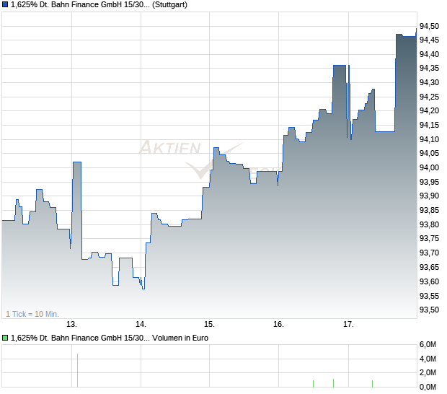This screenshot has height=394, width=447.
Task: Click the y-axis price label '94,25'
Action: click(429, 97)
